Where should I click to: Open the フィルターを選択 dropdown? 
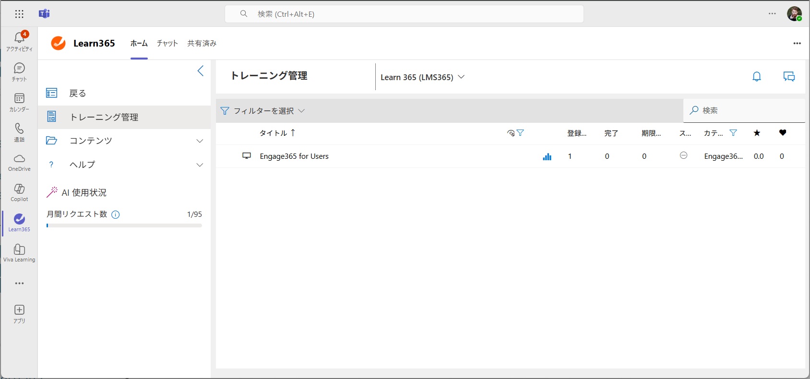262,111
